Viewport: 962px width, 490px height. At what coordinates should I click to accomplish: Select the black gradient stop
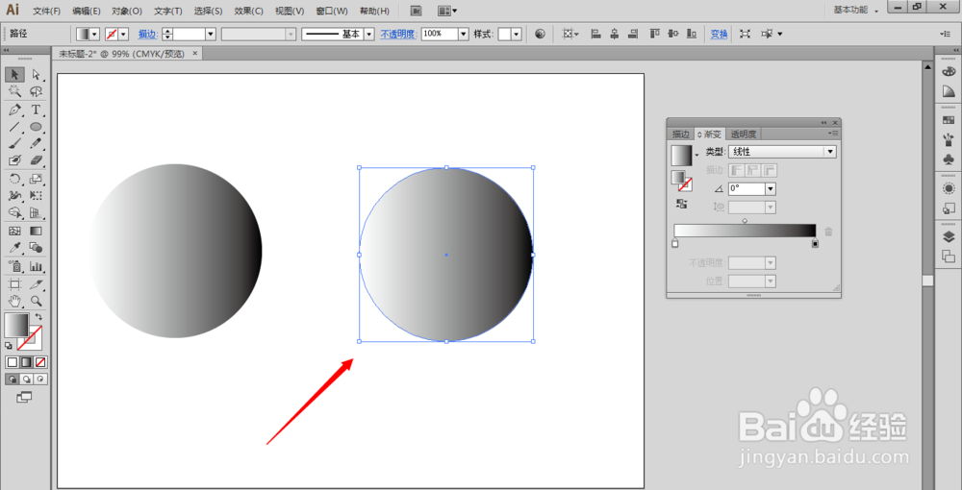815,244
